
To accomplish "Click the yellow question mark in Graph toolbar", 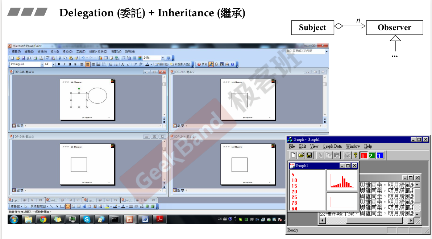I will (x=356, y=155).
